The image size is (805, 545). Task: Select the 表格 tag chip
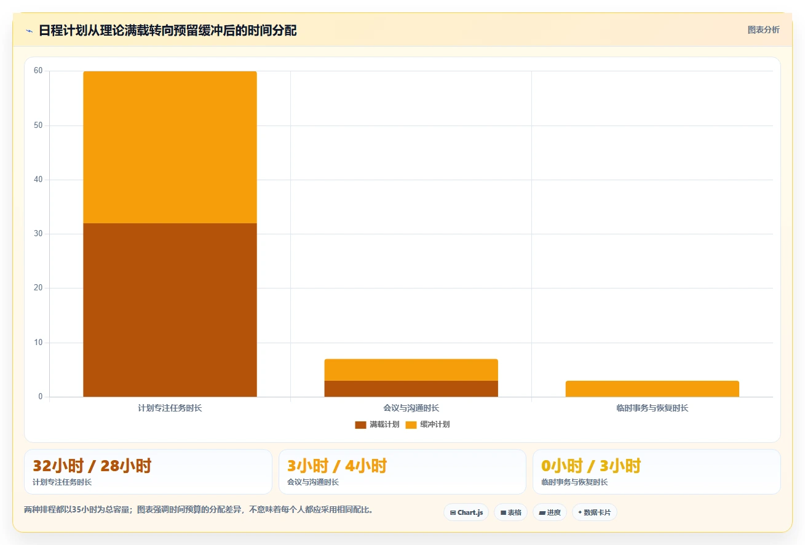tap(510, 512)
